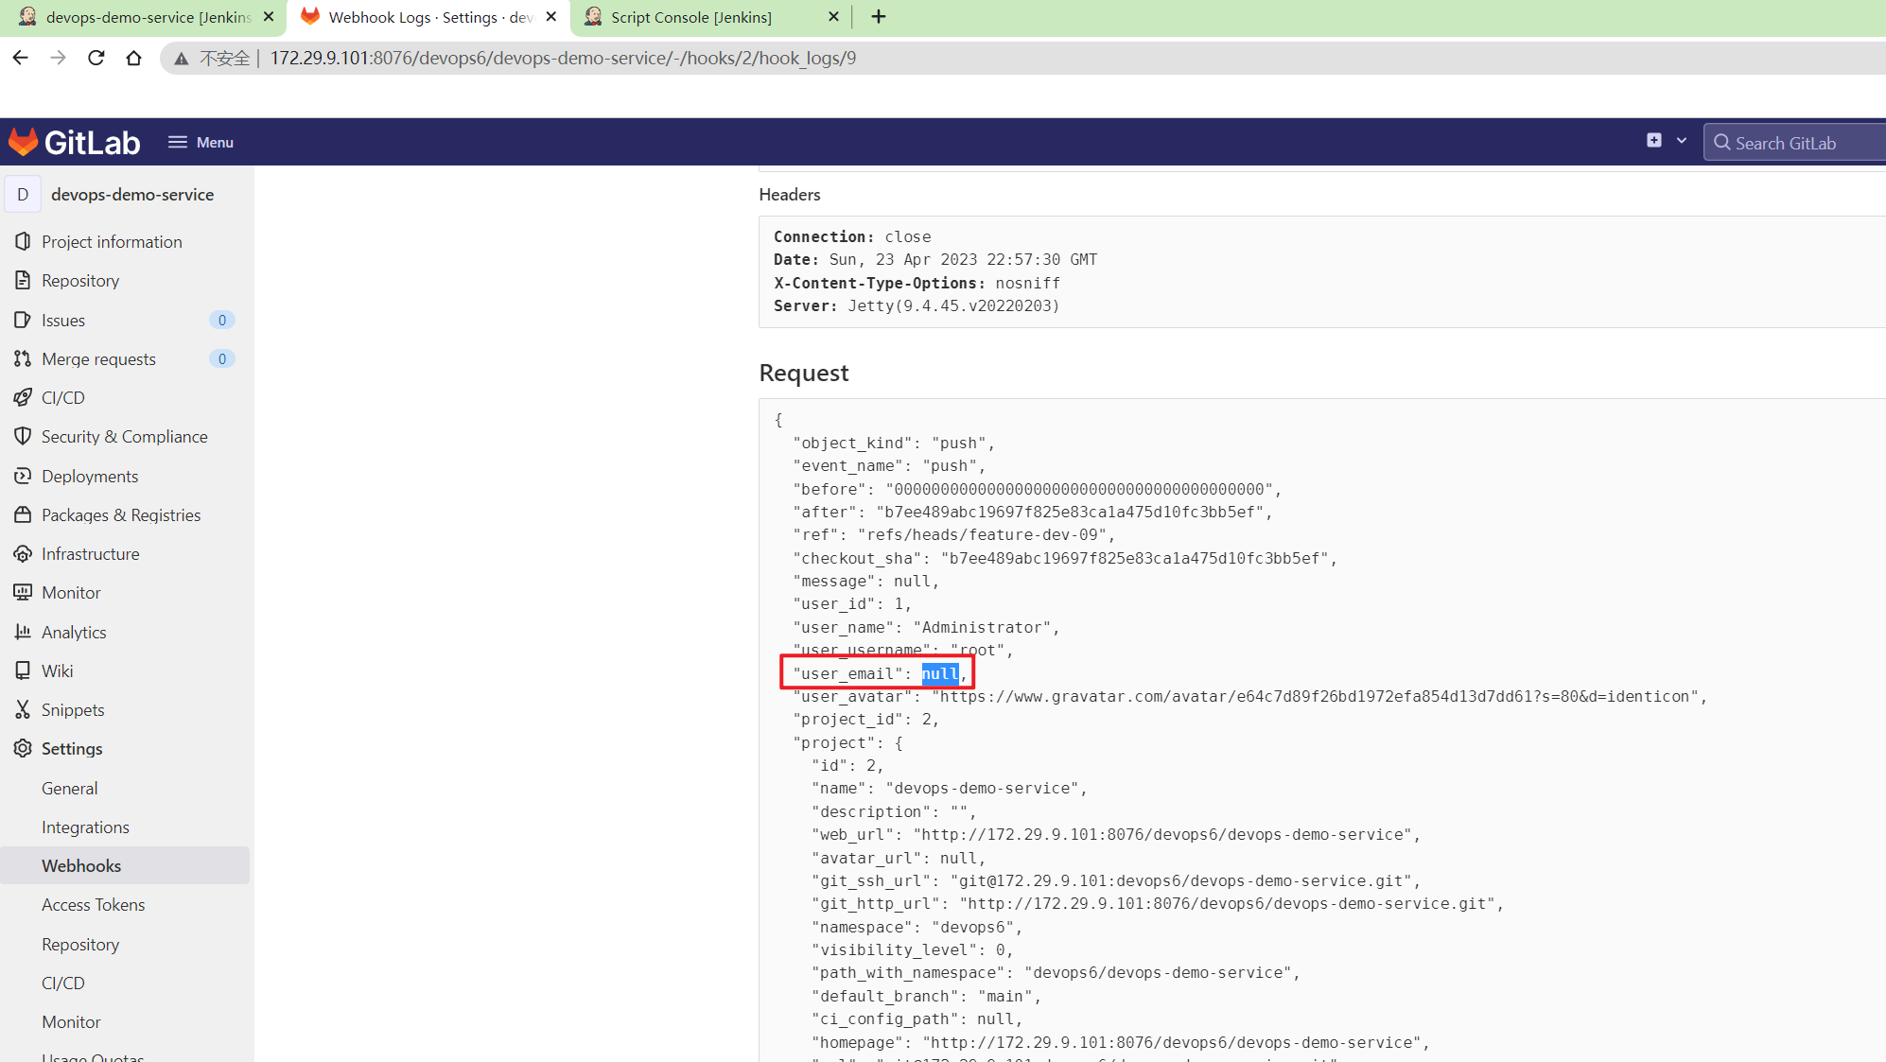This screenshot has width=1886, height=1062.
Task: Click the highlighted null user_email value
Action: click(940, 673)
